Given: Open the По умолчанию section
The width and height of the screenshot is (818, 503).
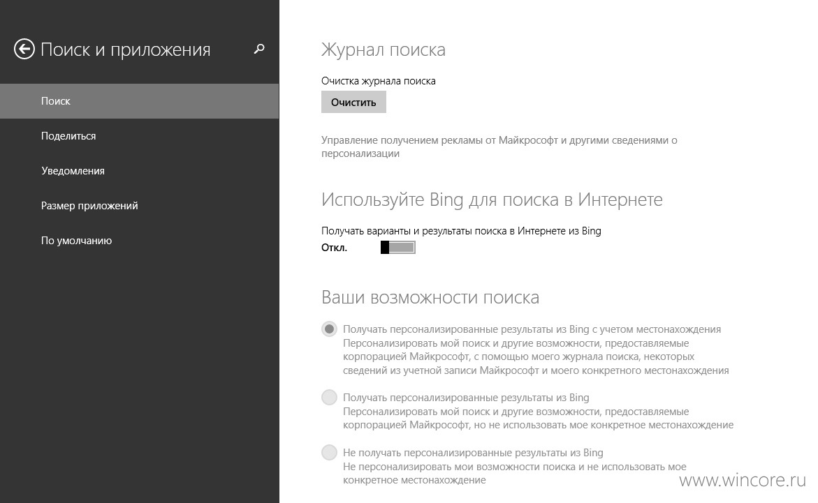Looking at the screenshot, I should (139, 241).
